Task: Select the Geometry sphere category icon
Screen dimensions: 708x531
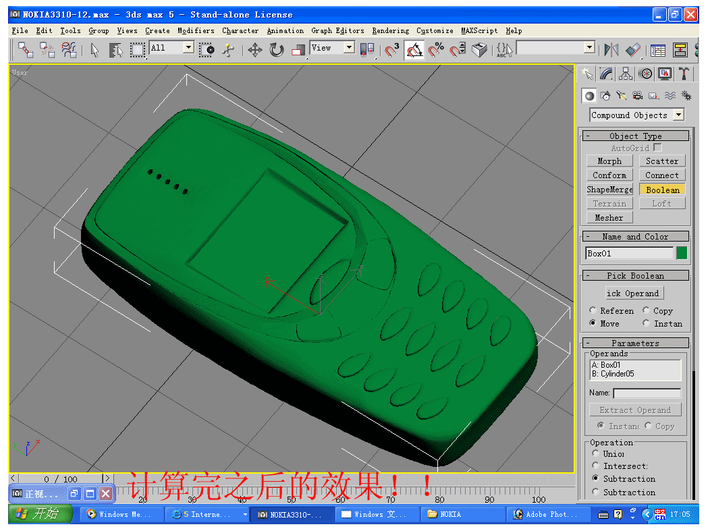Action: coord(589,96)
